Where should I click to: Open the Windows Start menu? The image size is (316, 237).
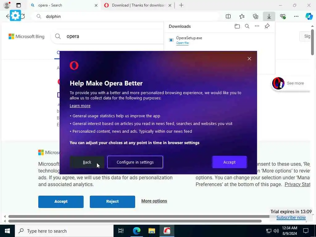pos(7,231)
